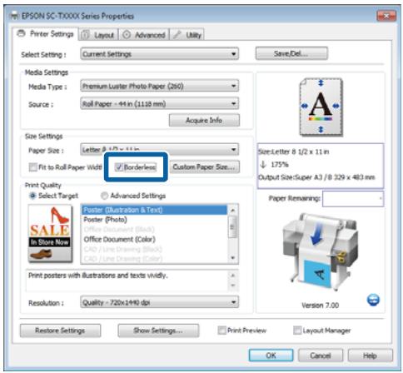Click the Cancel button
Viewport: 403px width, 373px height.
321,356
